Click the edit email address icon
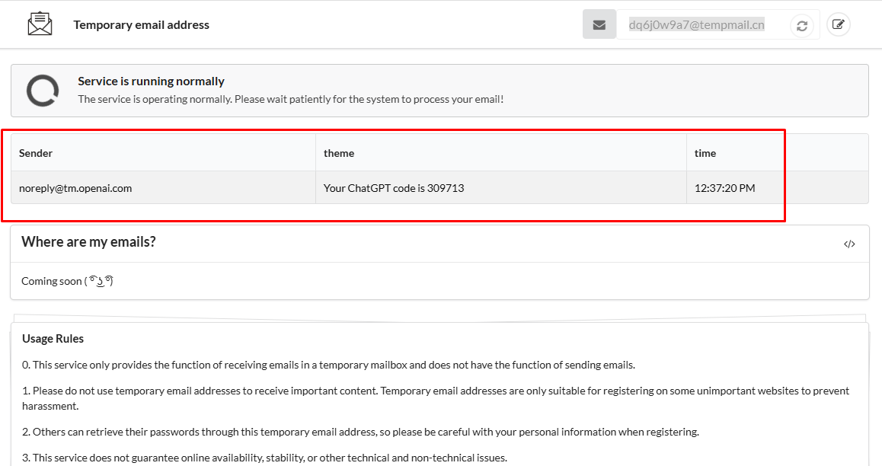This screenshot has width=882, height=466. pos(838,24)
